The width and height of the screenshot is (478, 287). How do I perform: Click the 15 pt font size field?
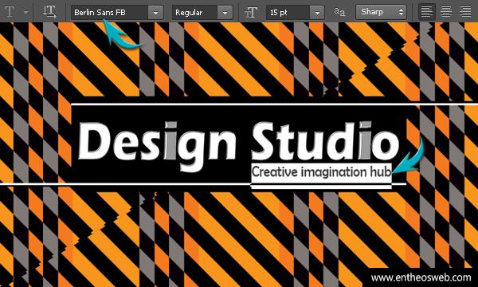pyautogui.click(x=288, y=13)
